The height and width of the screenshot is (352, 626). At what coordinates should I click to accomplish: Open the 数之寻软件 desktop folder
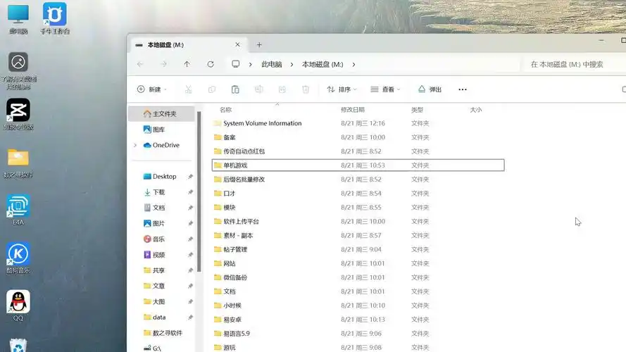[18, 162]
